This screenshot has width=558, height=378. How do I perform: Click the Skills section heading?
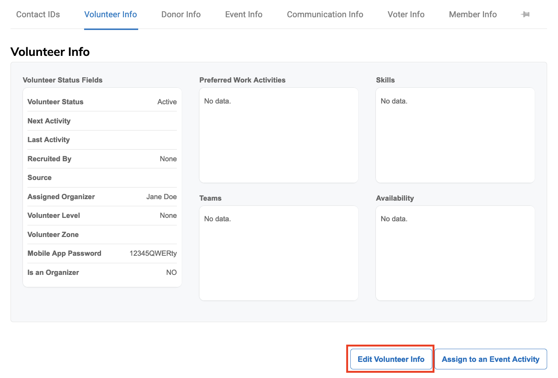[385, 80]
